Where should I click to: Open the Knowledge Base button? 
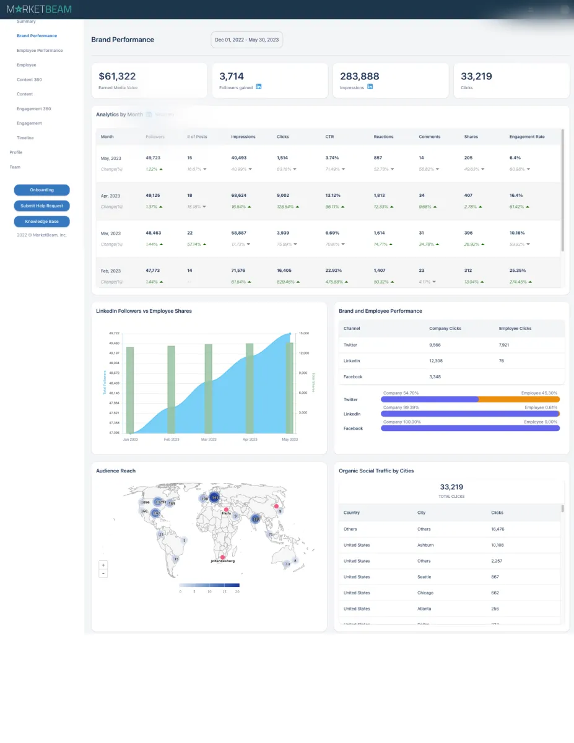41,221
